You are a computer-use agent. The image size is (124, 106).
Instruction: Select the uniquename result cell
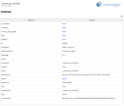tap(92, 98)
